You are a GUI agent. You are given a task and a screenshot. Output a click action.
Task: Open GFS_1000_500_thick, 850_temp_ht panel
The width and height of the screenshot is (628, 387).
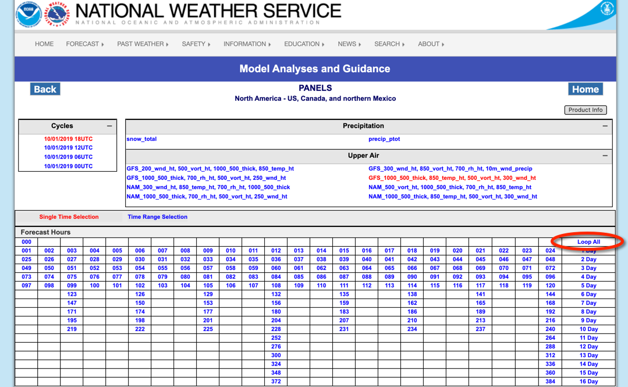[x=452, y=178]
